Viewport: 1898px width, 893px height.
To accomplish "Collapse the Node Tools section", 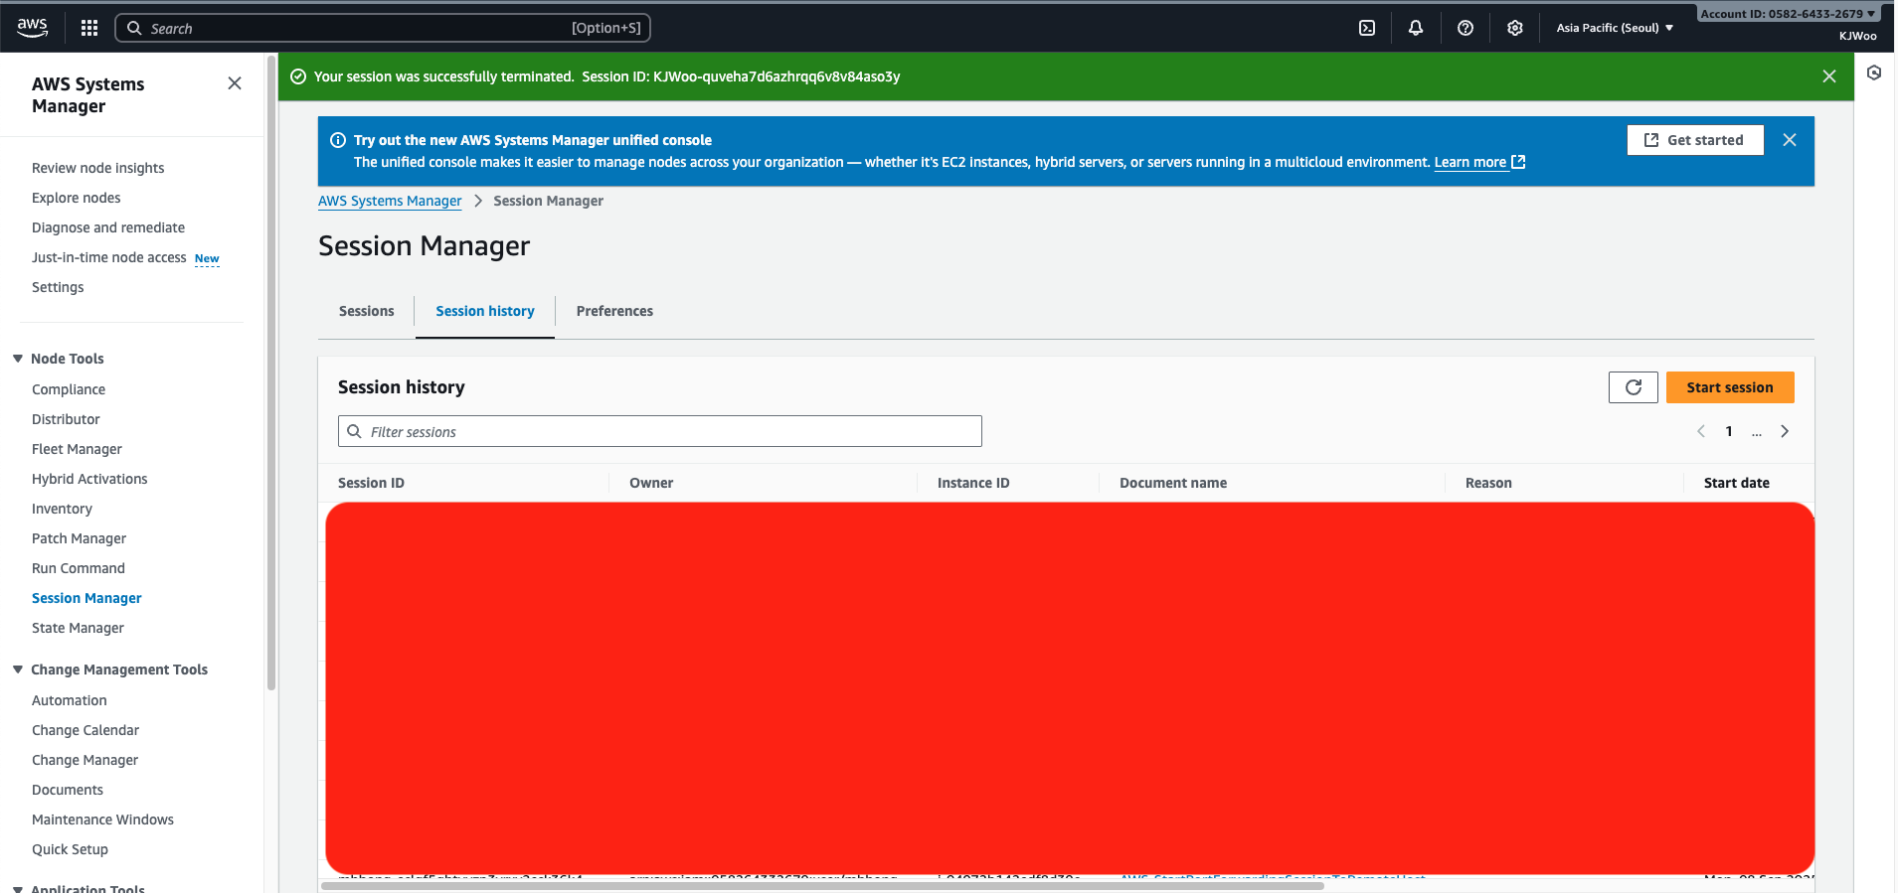I will (x=18, y=359).
